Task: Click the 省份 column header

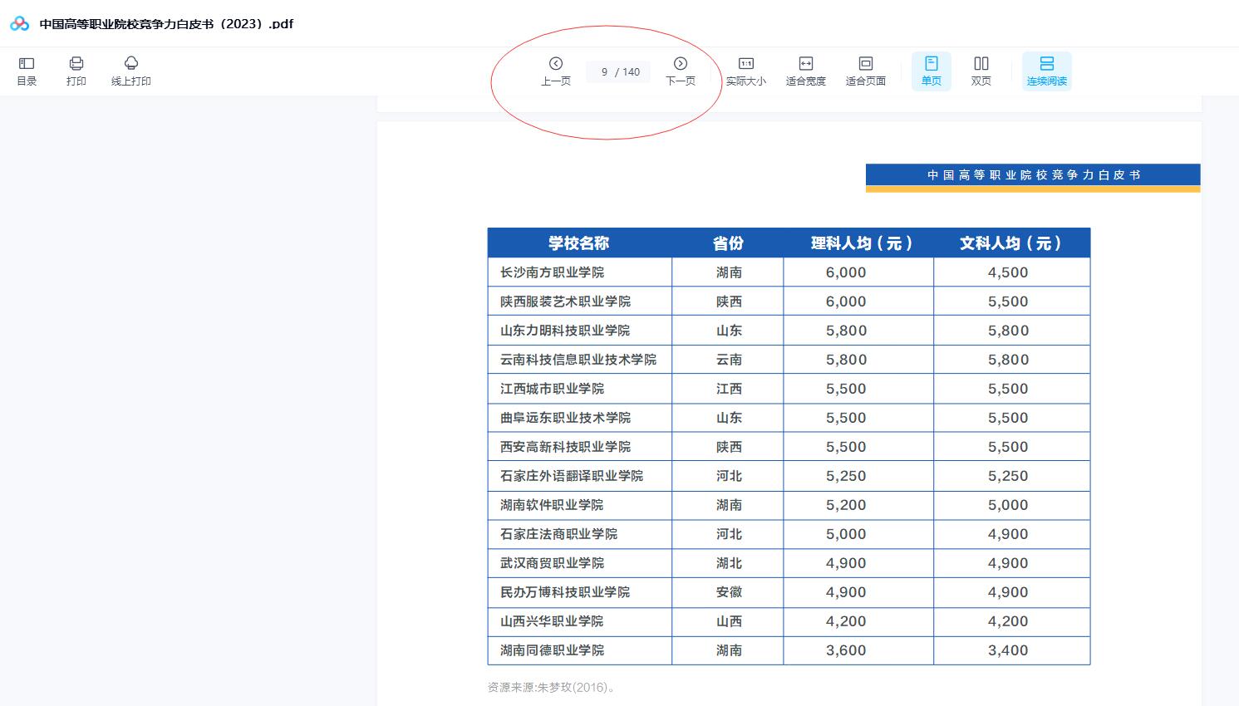Action: (x=728, y=243)
